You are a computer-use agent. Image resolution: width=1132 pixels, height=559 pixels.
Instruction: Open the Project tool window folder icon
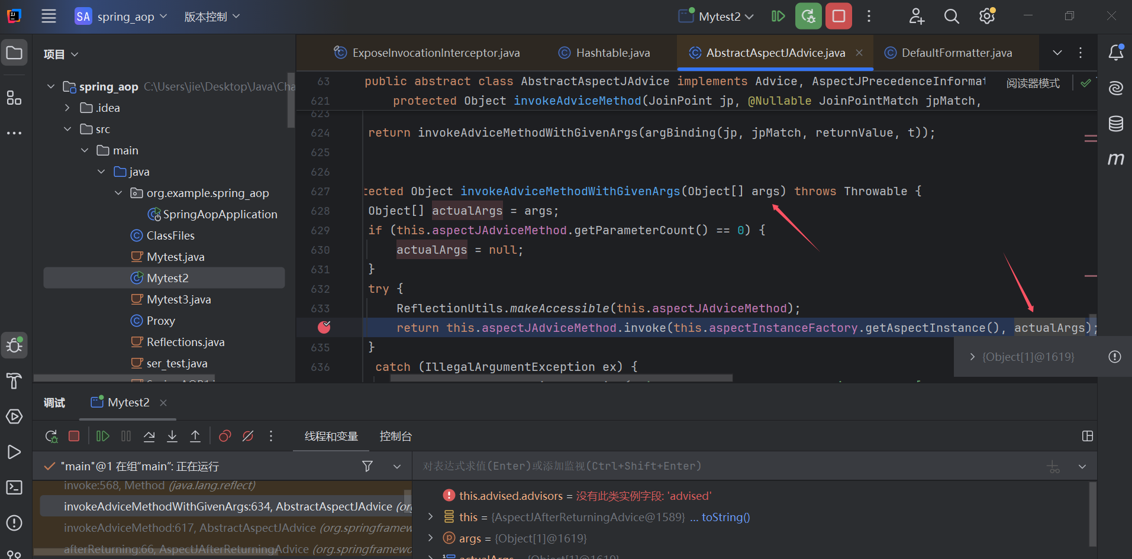14,53
